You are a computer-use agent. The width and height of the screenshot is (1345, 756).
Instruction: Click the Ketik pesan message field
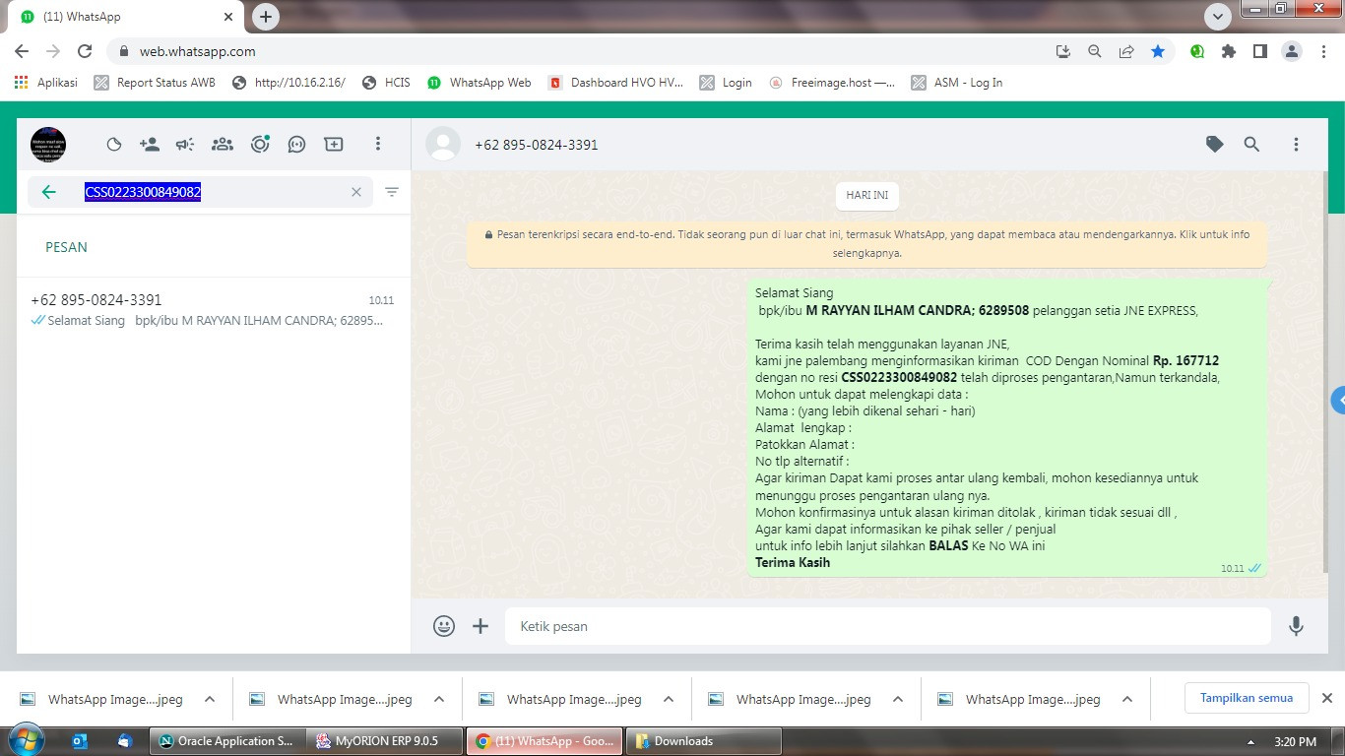point(888,626)
